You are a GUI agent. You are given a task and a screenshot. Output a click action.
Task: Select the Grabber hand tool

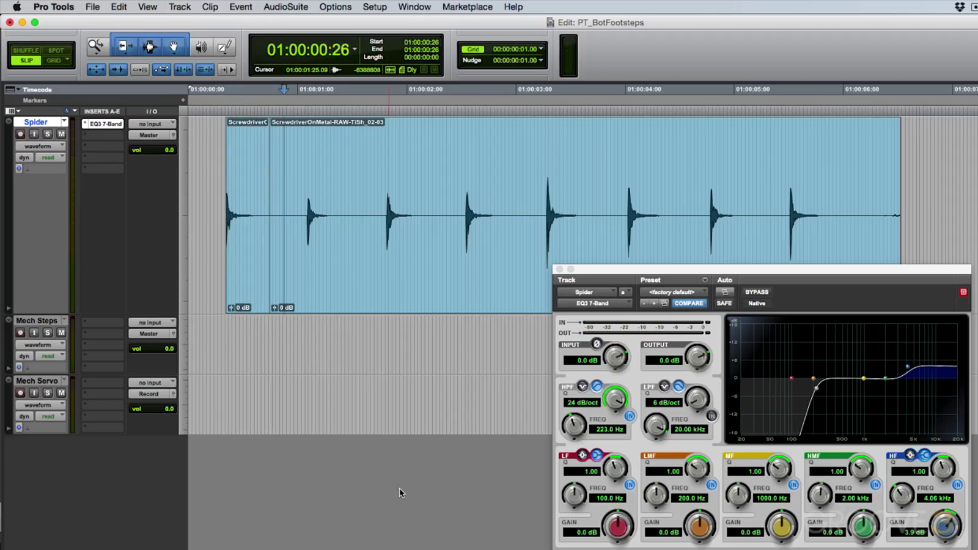coord(174,46)
